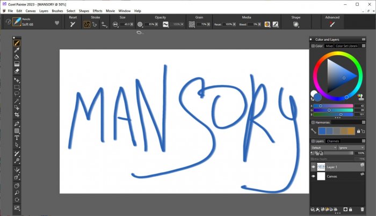This screenshot has height=216, width=376.
Task: Toggle the Color panel checkbox icon
Action: click(313, 46)
